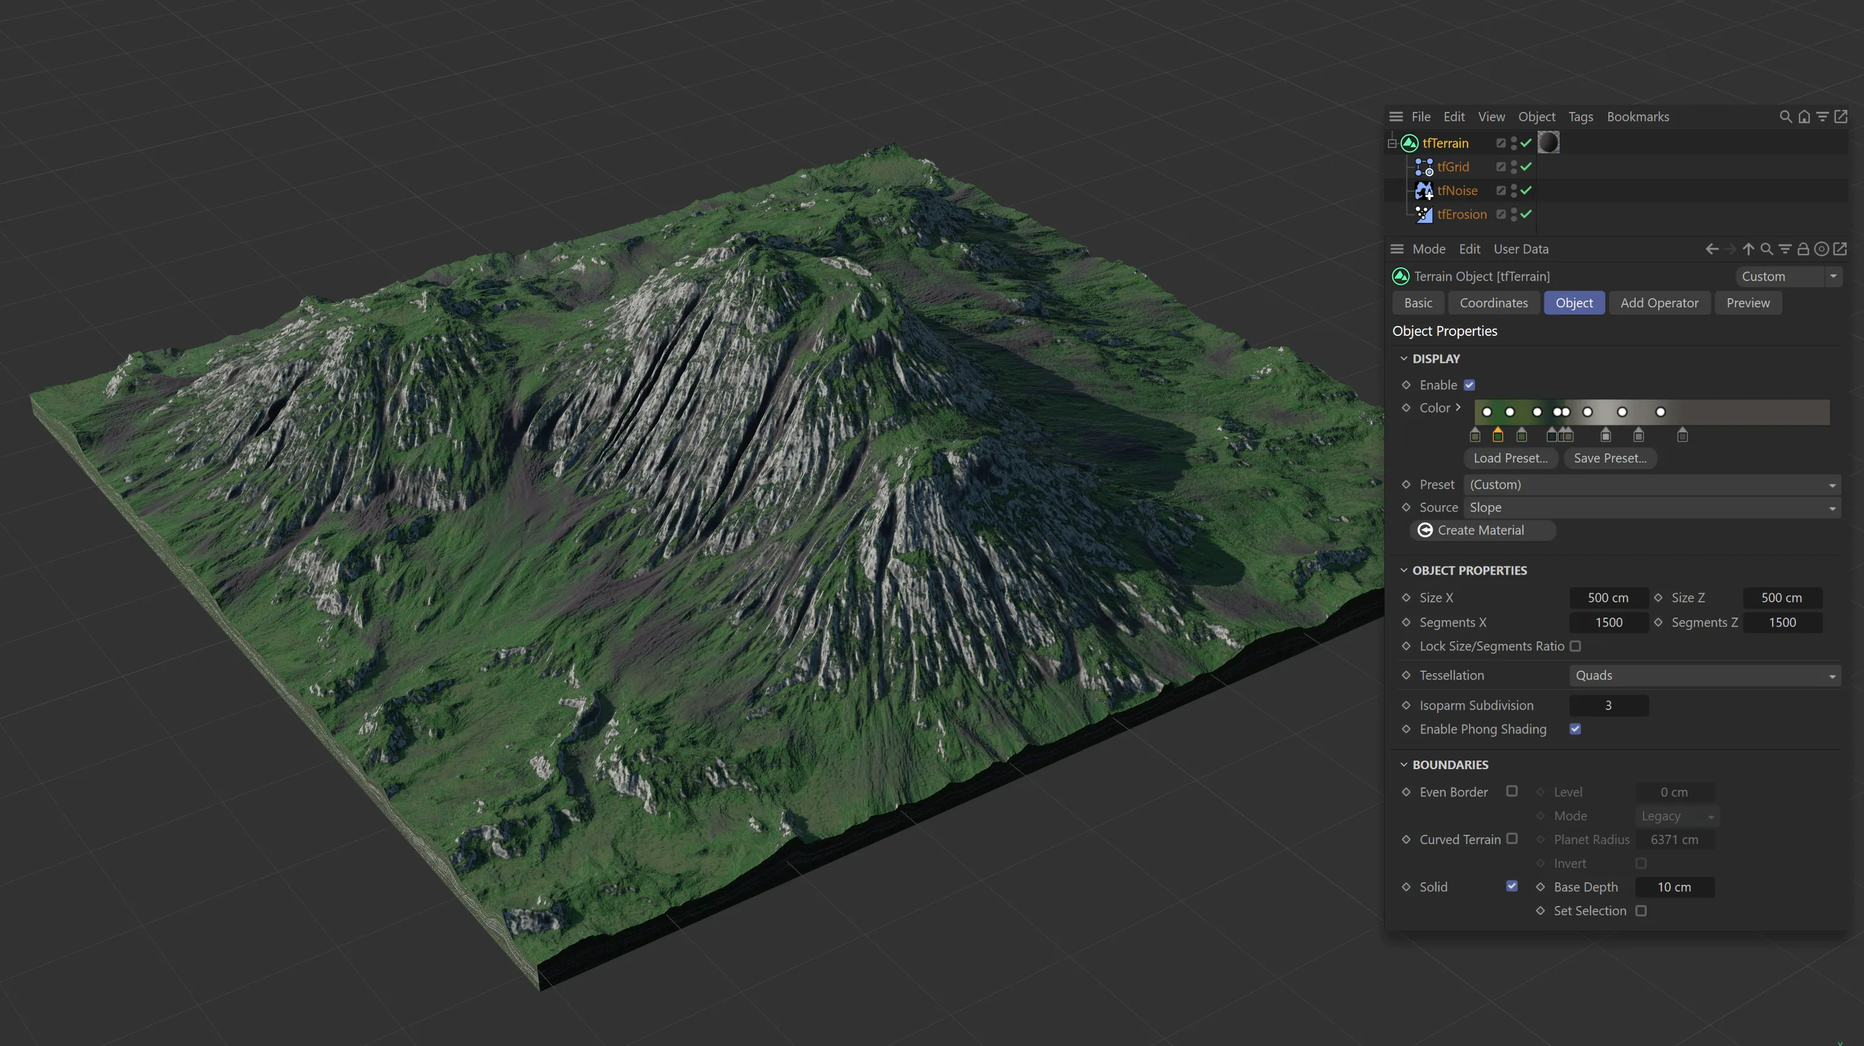Select the orange highlighted gradient knot
Screen dimensions: 1864x1046
pos(1498,436)
